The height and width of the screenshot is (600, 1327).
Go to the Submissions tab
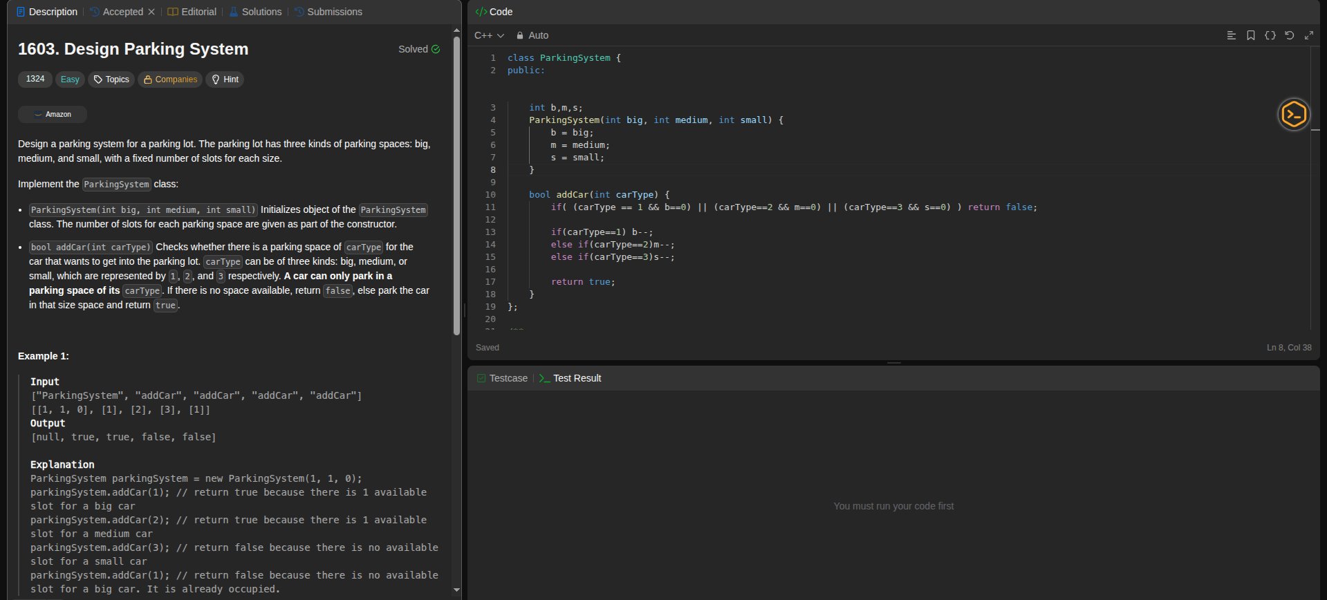coord(328,12)
